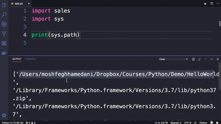Clear the output panel
Image resolution: width=221 pixels, height=124 pixels.
tap(193, 59)
